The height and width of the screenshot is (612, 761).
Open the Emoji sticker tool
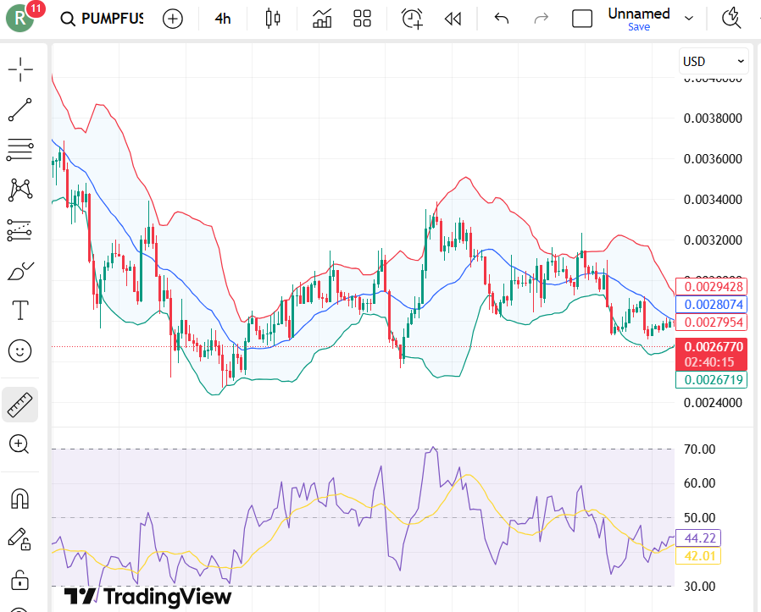(x=19, y=350)
